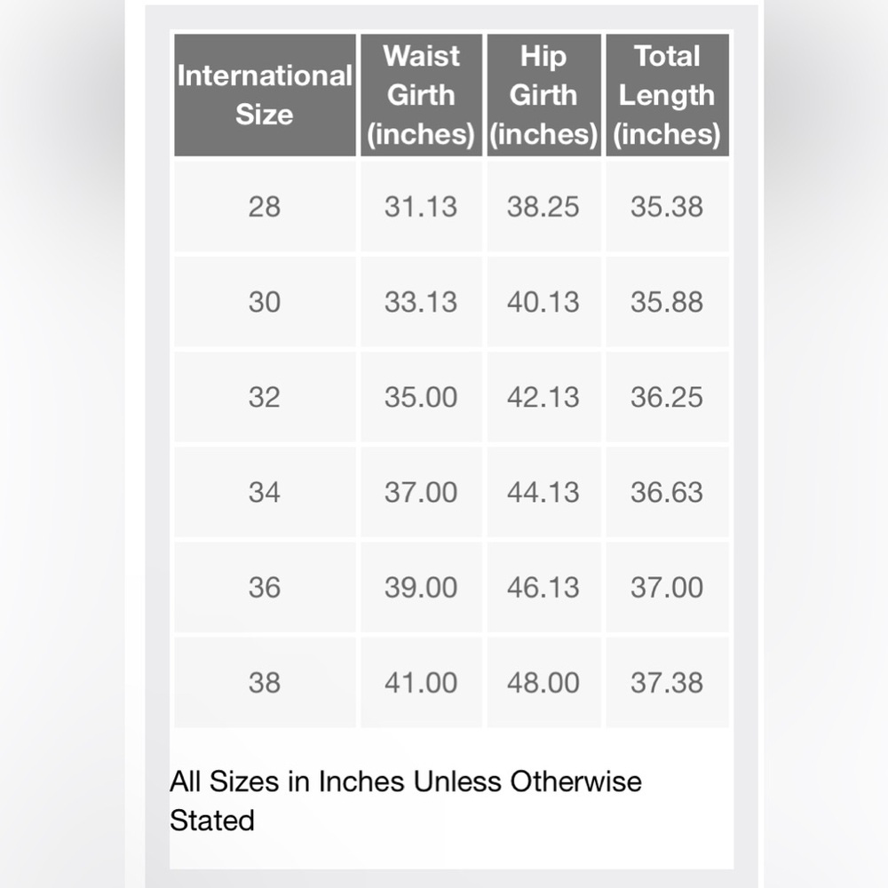Image resolution: width=888 pixels, height=888 pixels.
Task: Select the Total Length (inches) header
Action: coord(667,95)
